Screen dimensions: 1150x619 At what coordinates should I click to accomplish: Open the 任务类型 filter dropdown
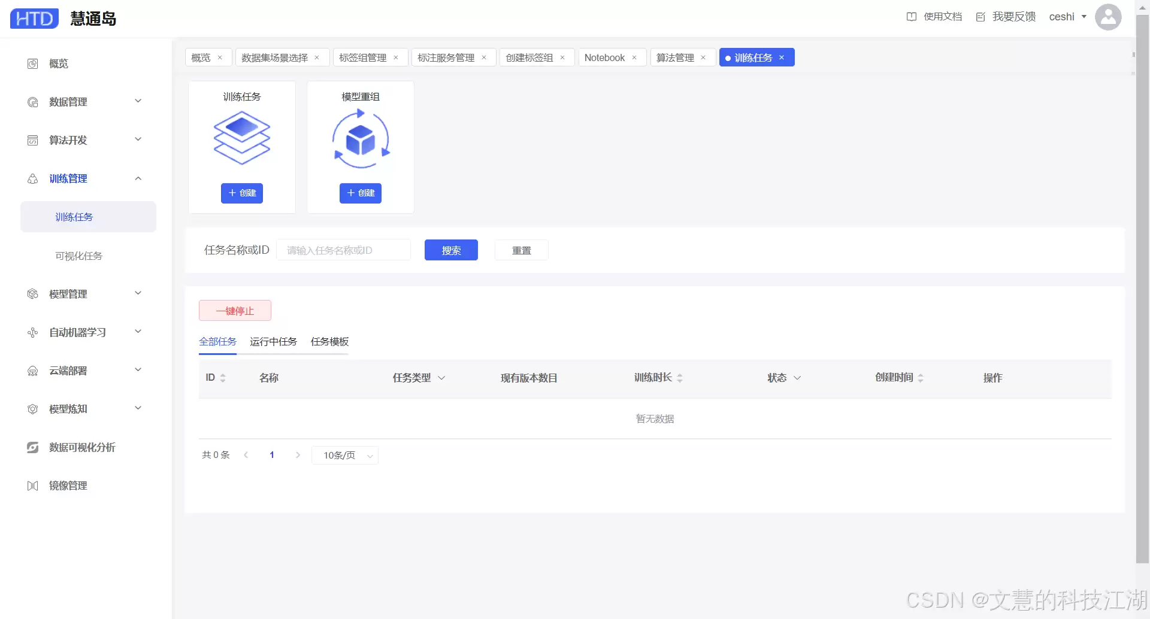pos(441,378)
